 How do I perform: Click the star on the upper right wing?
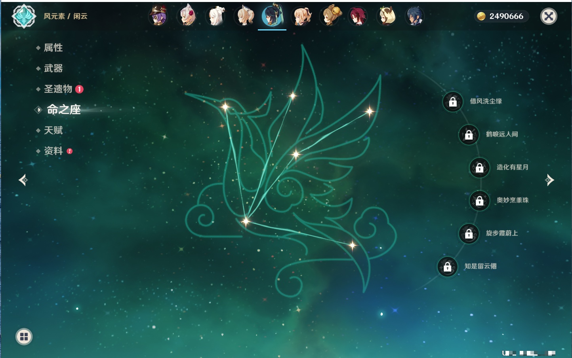(369, 112)
